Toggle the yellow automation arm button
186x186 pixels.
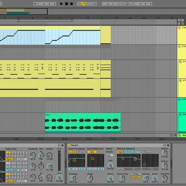point(83,4)
